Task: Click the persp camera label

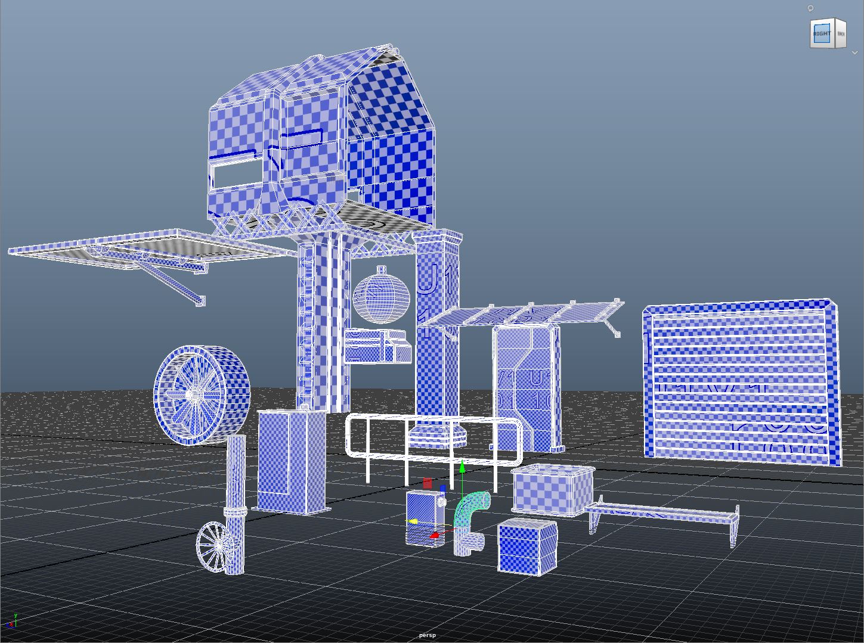Action: [427, 635]
